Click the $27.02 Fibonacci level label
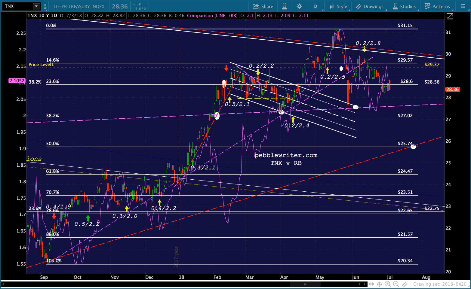 tap(405, 116)
